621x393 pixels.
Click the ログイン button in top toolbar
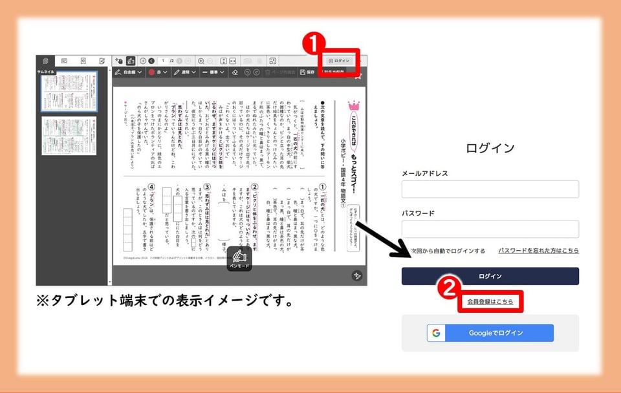pos(339,61)
